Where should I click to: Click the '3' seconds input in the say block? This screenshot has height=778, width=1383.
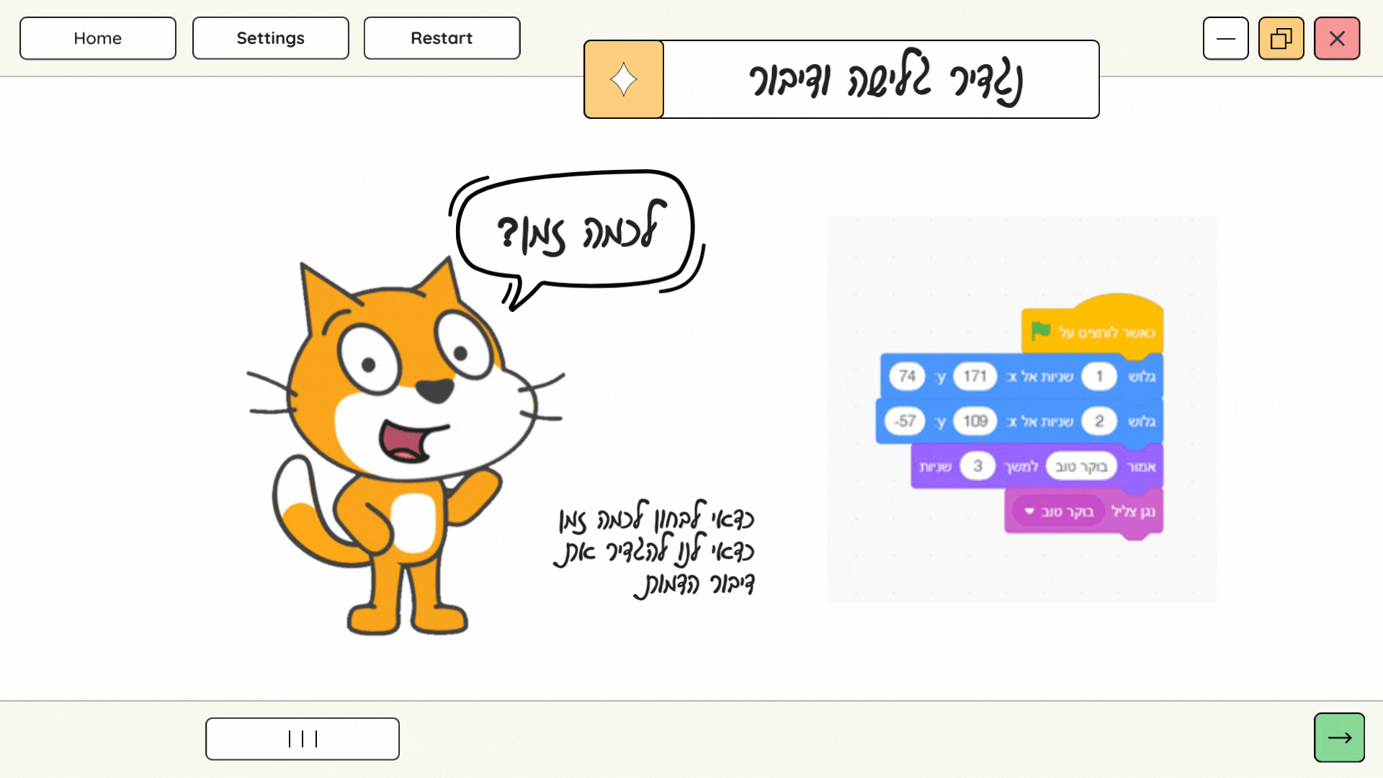tap(977, 466)
